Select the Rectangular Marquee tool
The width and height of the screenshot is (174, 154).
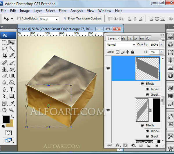coord(4,43)
